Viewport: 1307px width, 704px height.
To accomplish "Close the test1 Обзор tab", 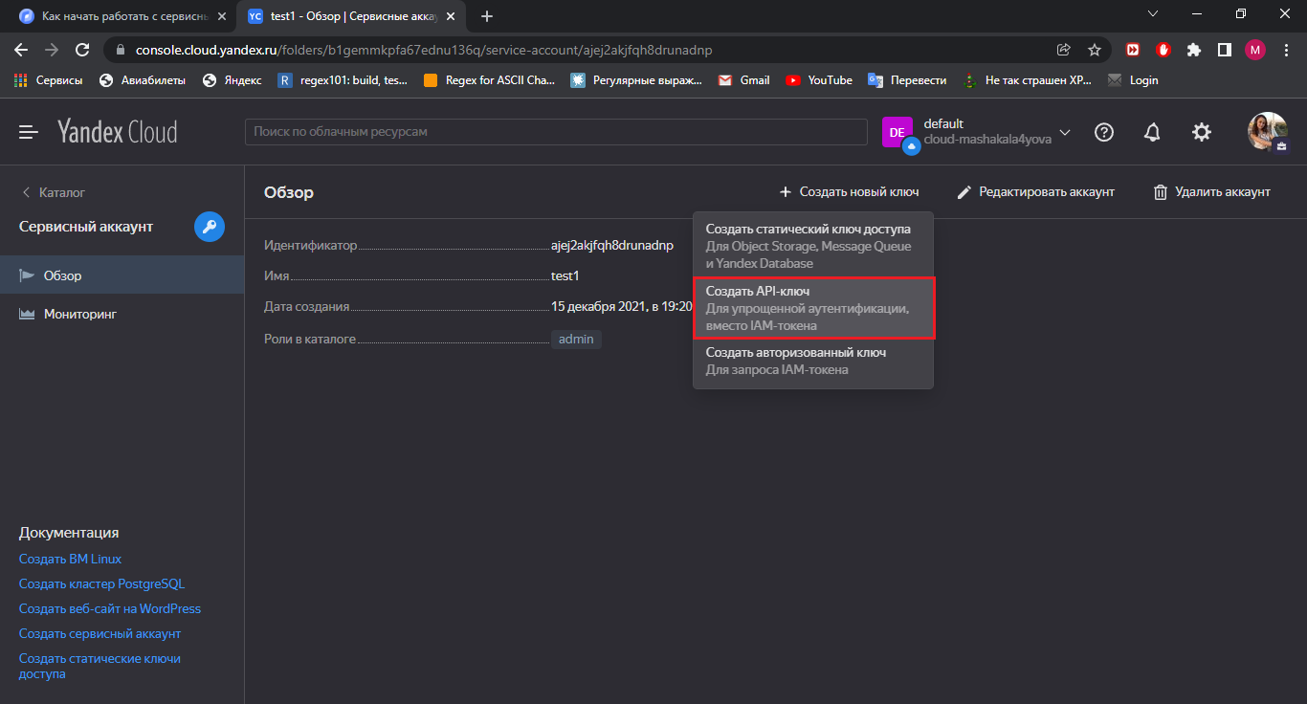I will [451, 16].
